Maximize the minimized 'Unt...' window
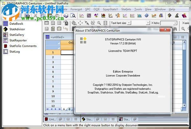The image size is (191, 129). (x=68, y=119)
